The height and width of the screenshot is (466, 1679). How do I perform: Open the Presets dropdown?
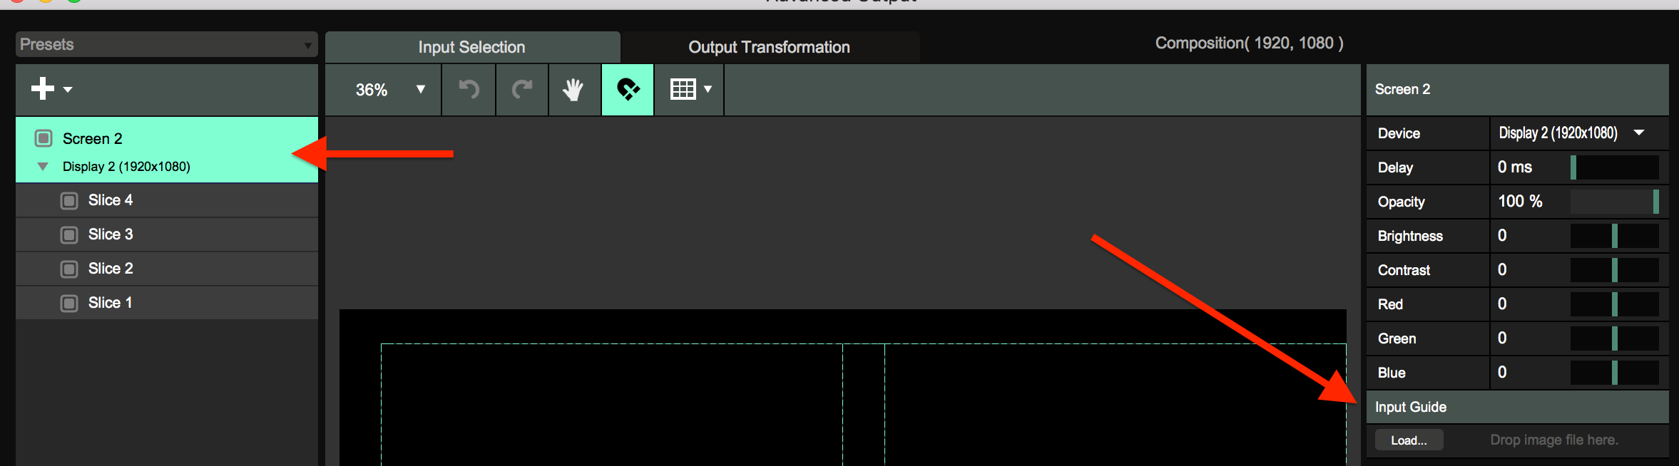coord(166,44)
